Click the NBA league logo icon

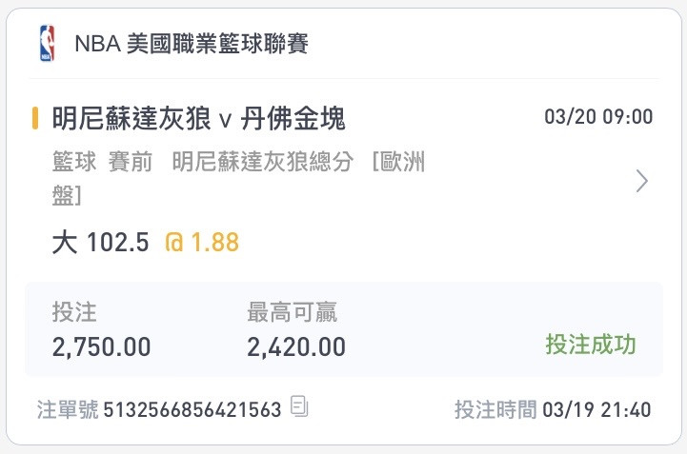[x=48, y=43]
